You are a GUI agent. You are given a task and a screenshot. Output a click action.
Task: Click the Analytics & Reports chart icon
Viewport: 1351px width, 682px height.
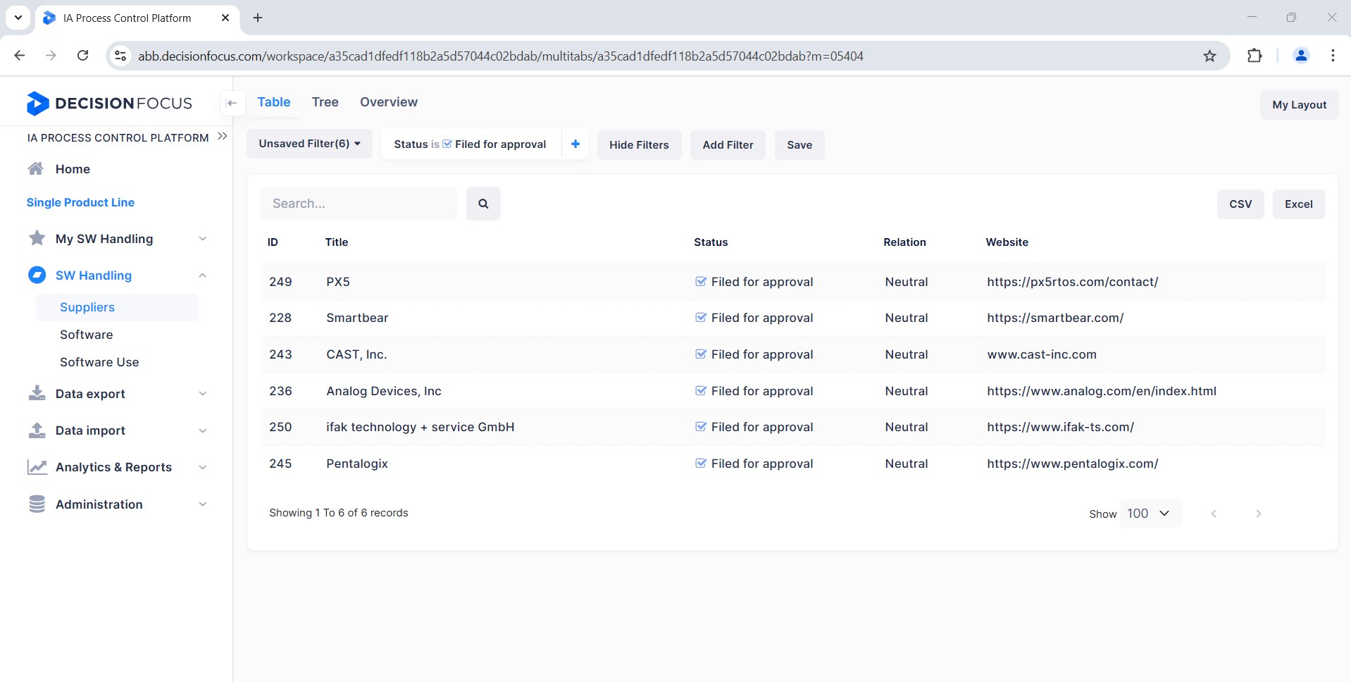[x=37, y=466]
